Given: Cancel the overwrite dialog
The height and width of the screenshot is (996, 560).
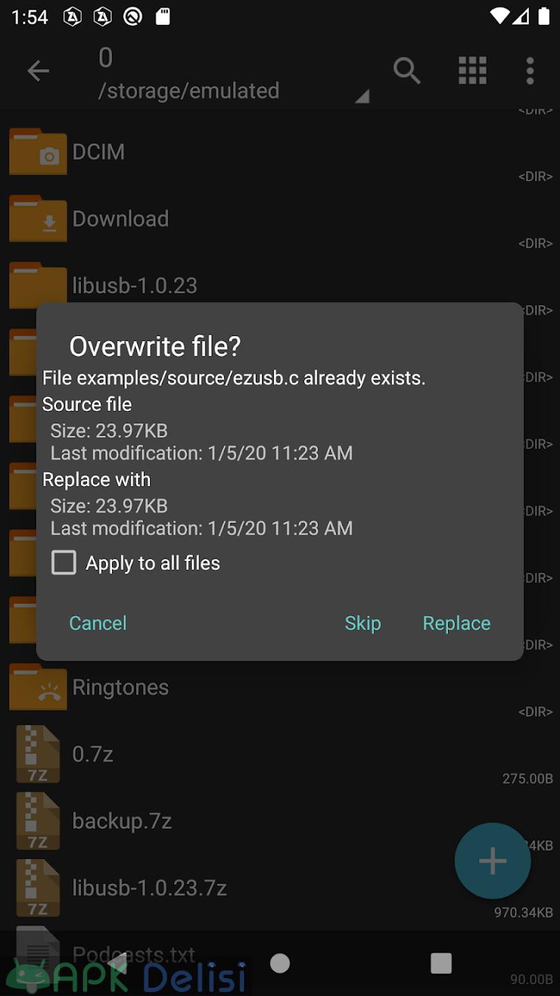Looking at the screenshot, I should click(x=97, y=623).
